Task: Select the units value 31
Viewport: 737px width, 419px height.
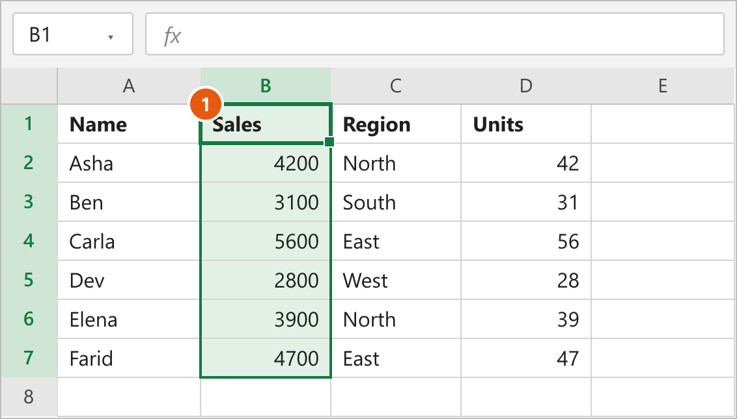Action: (x=526, y=202)
